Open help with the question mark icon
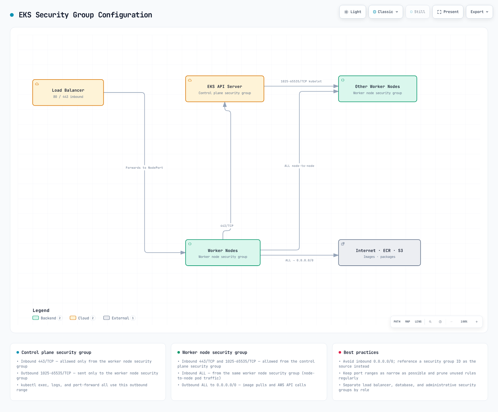The height and width of the screenshot is (412, 498). point(440,322)
